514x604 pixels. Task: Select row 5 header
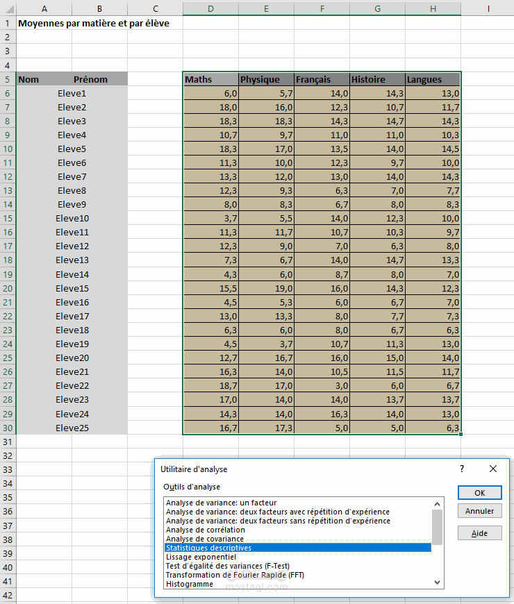coord(8,79)
